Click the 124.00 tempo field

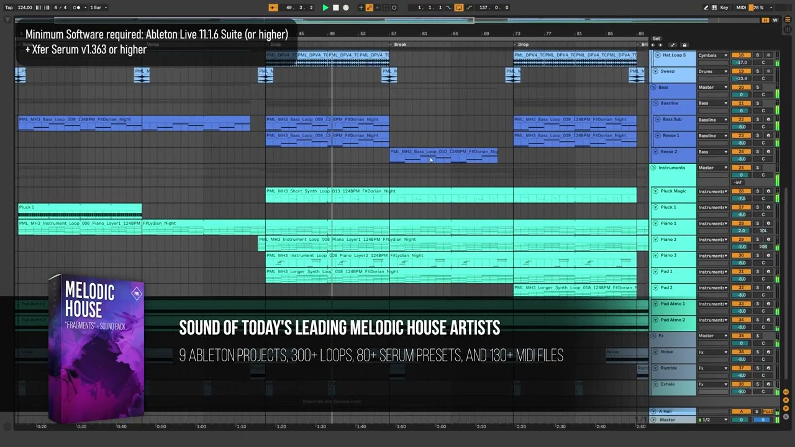25,7
